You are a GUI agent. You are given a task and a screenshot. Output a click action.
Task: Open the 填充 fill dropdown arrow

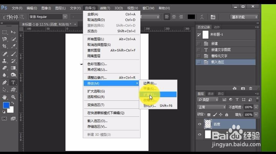click(x=256, y=115)
